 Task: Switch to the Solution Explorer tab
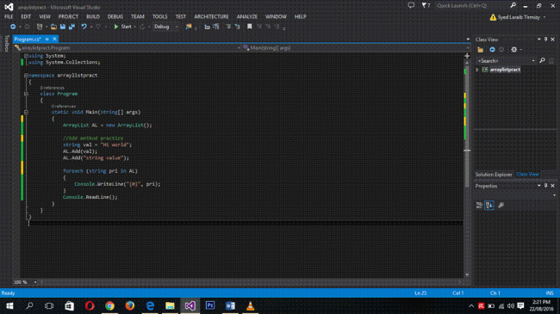(494, 175)
